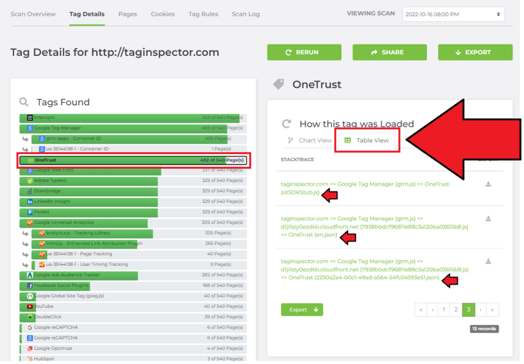Download the 2250a2a4 json stacktrace row

(488, 262)
